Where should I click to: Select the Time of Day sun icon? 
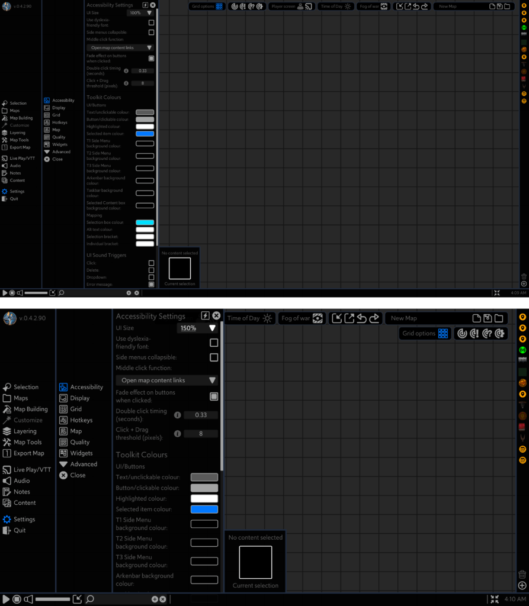268,318
